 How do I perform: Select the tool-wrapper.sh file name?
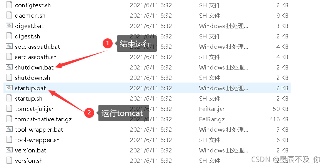[37, 140]
